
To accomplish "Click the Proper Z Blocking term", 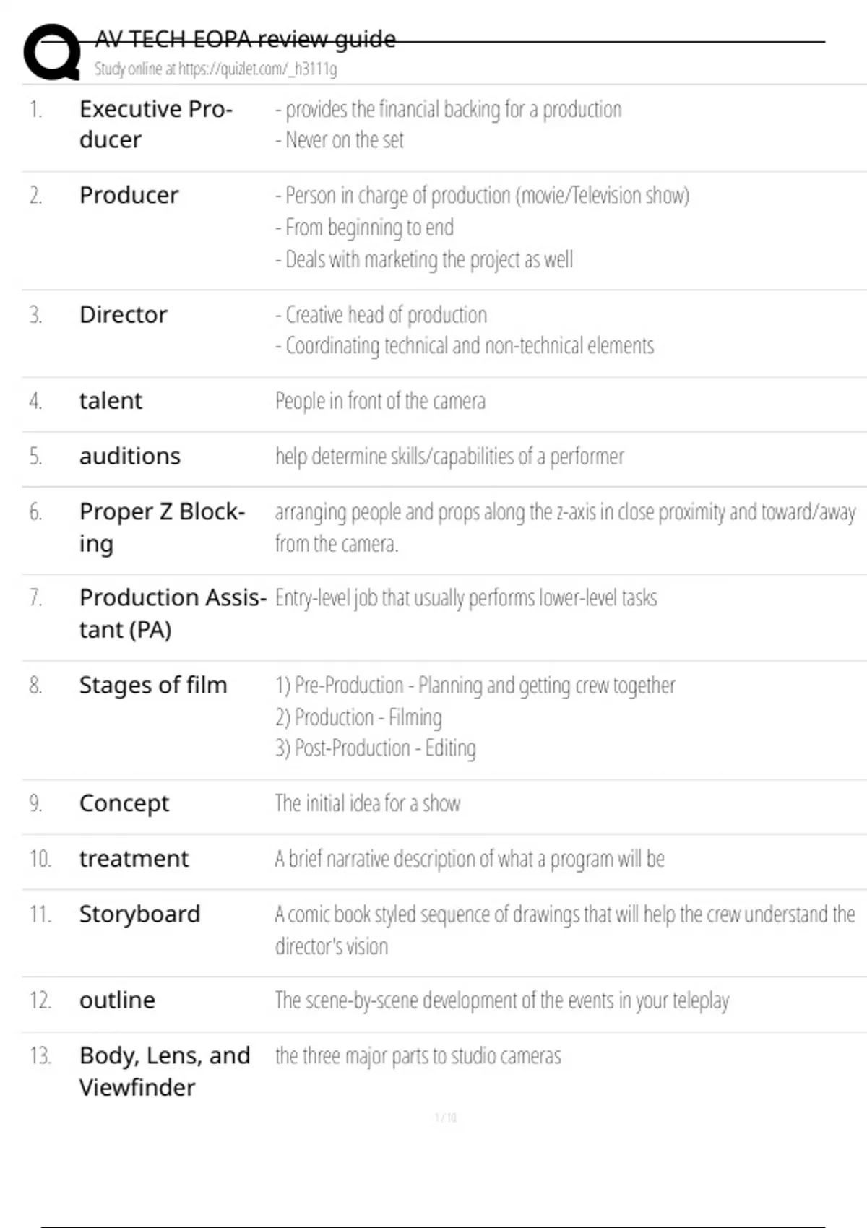I will click(162, 527).
